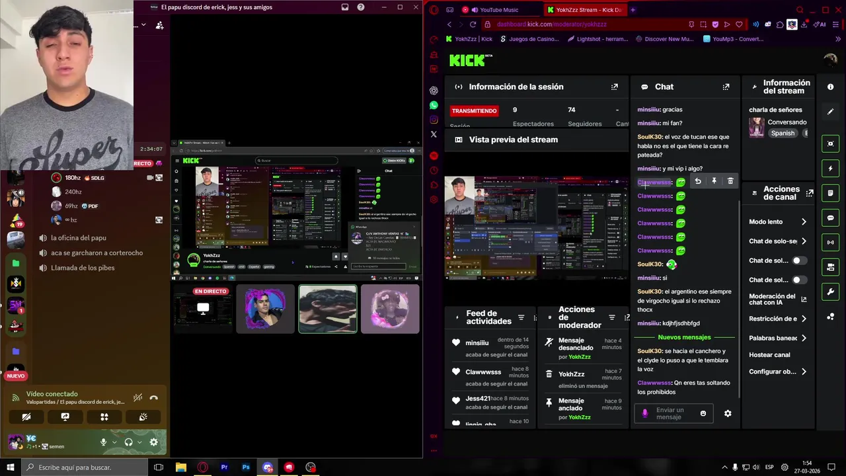Expand Configurar ob... options
This screenshot has width=846, height=476.
(x=804, y=372)
